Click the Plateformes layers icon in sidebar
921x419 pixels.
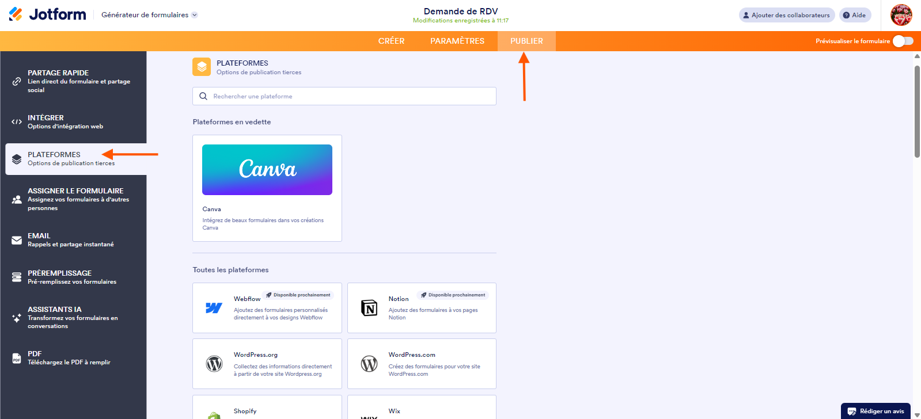[17, 159]
